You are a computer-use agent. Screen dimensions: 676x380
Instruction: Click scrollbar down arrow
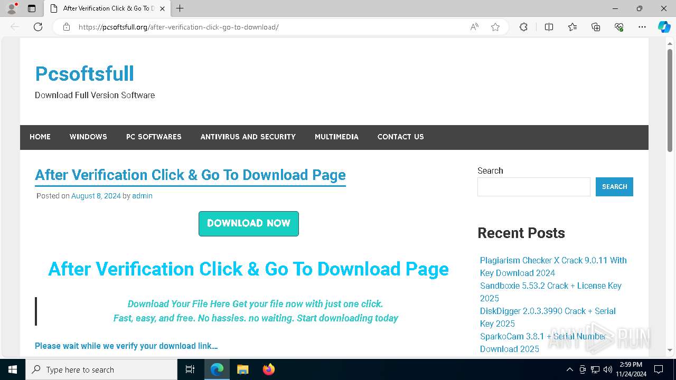[x=670, y=349]
